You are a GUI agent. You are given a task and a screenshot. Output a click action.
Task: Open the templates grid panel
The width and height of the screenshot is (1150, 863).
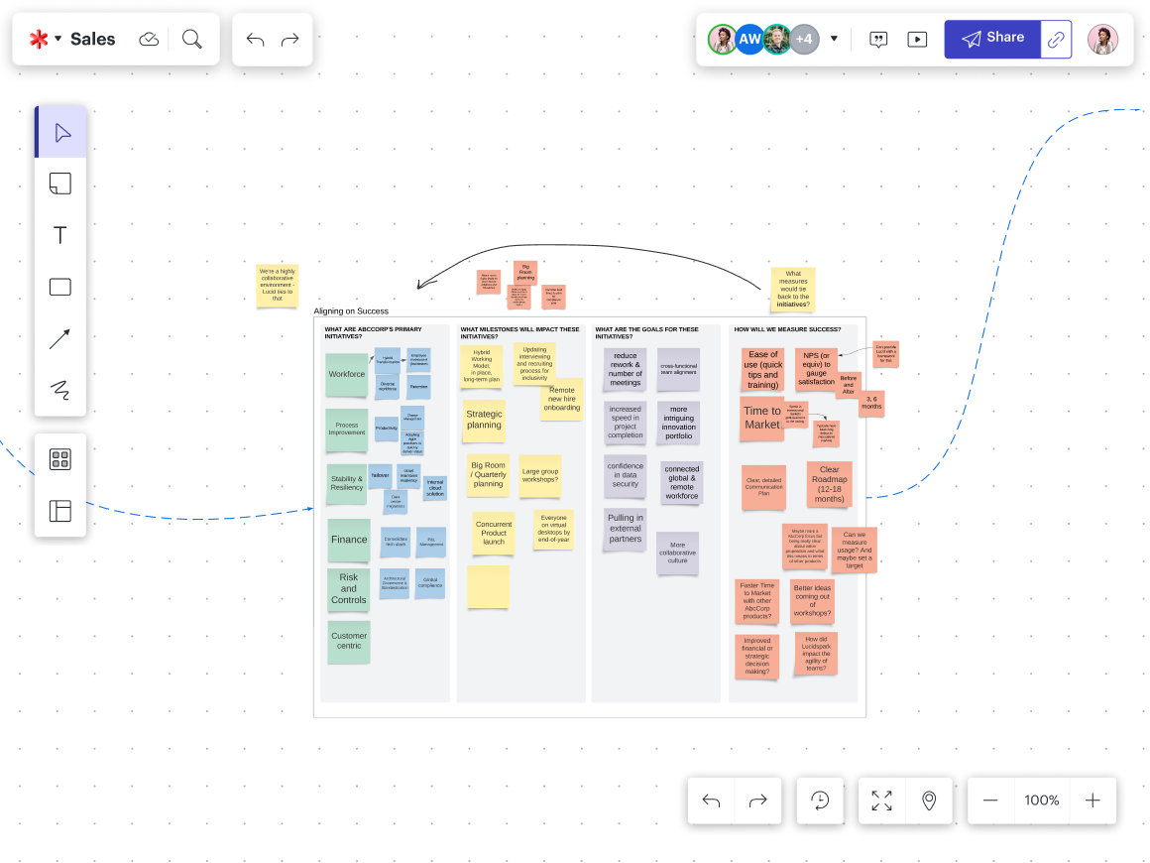tap(60, 459)
